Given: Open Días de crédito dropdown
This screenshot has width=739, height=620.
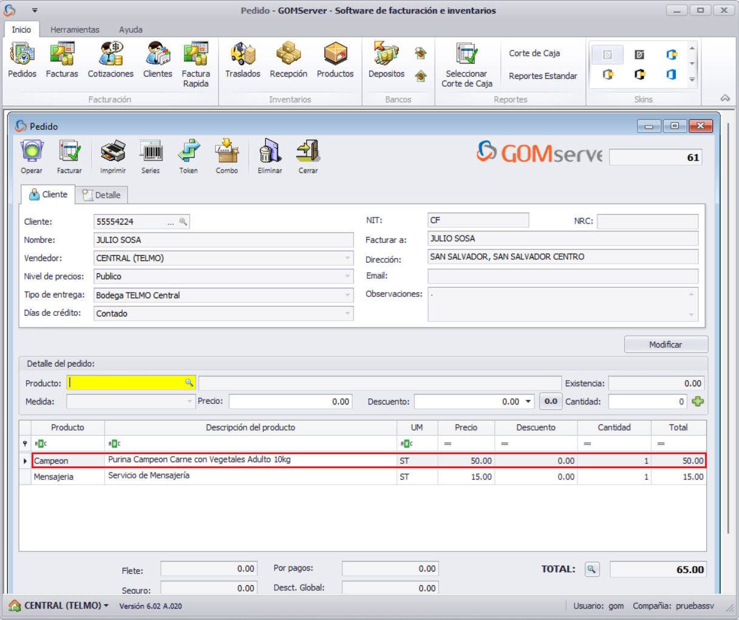Looking at the screenshot, I should 347,313.
